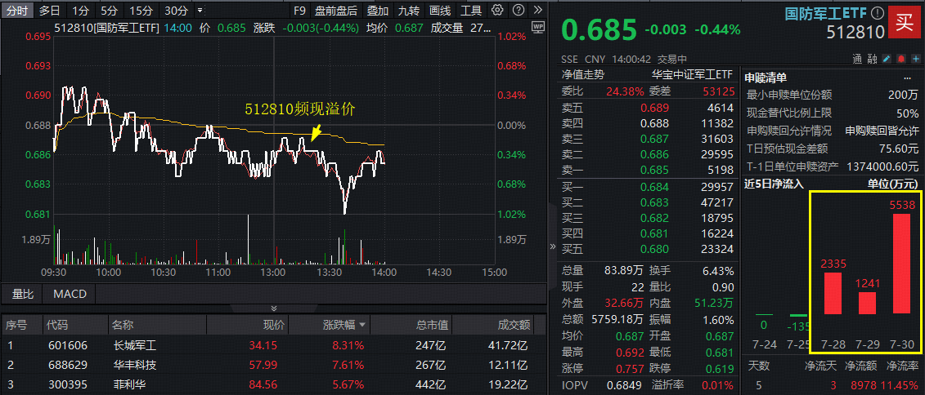Click the help question mark icon

(x=518, y=10)
